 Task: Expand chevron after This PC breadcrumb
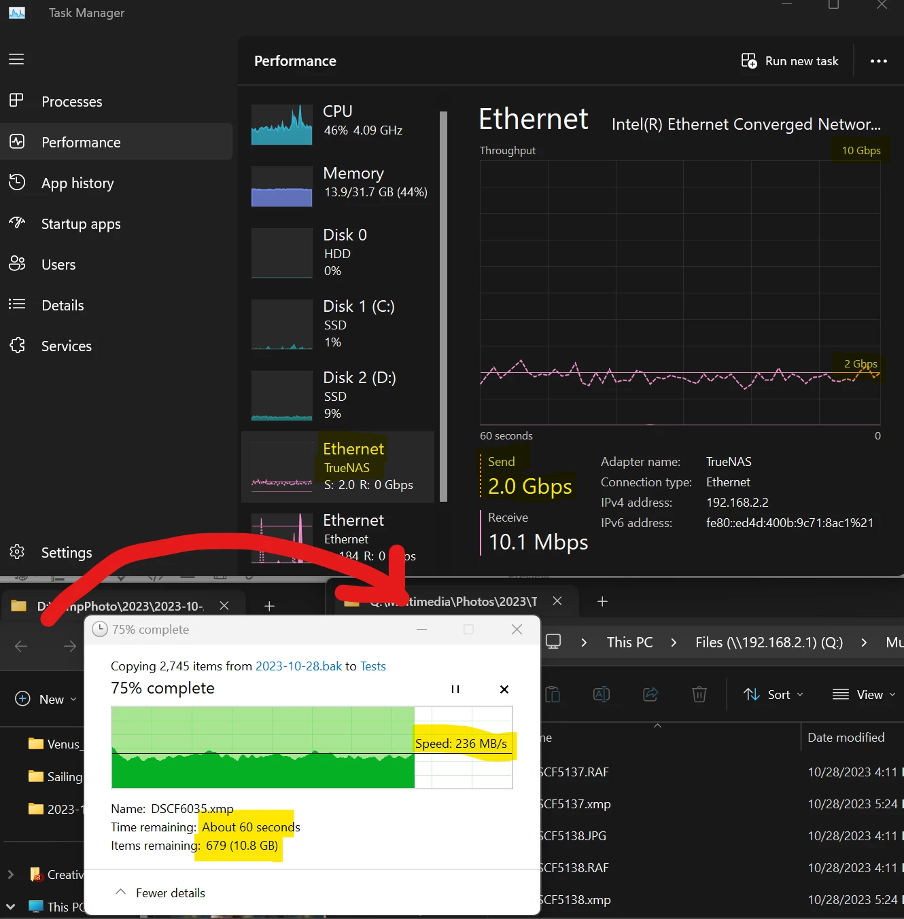click(x=674, y=643)
